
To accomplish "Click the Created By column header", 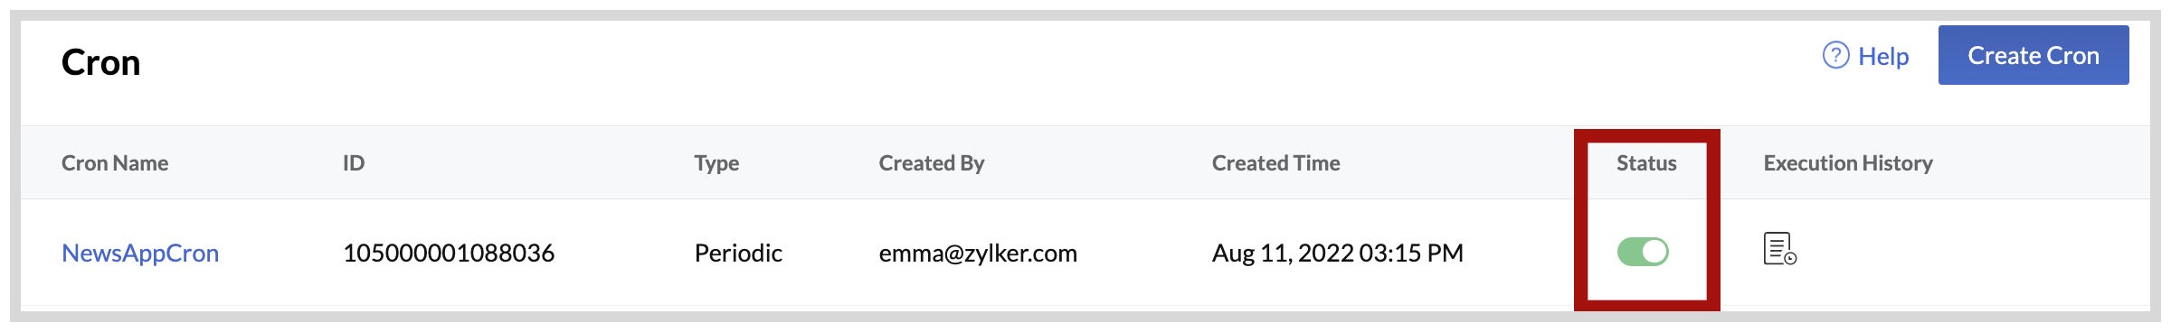I will 932,163.
